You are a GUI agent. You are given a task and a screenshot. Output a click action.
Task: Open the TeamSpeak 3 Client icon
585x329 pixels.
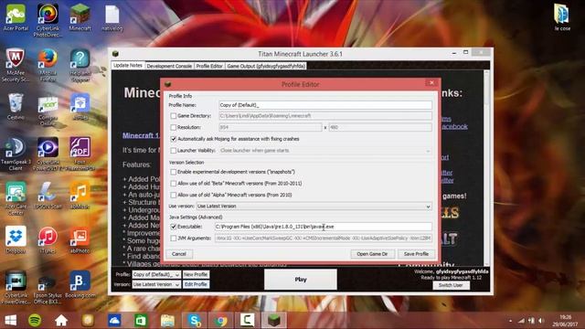click(x=16, y=154)
